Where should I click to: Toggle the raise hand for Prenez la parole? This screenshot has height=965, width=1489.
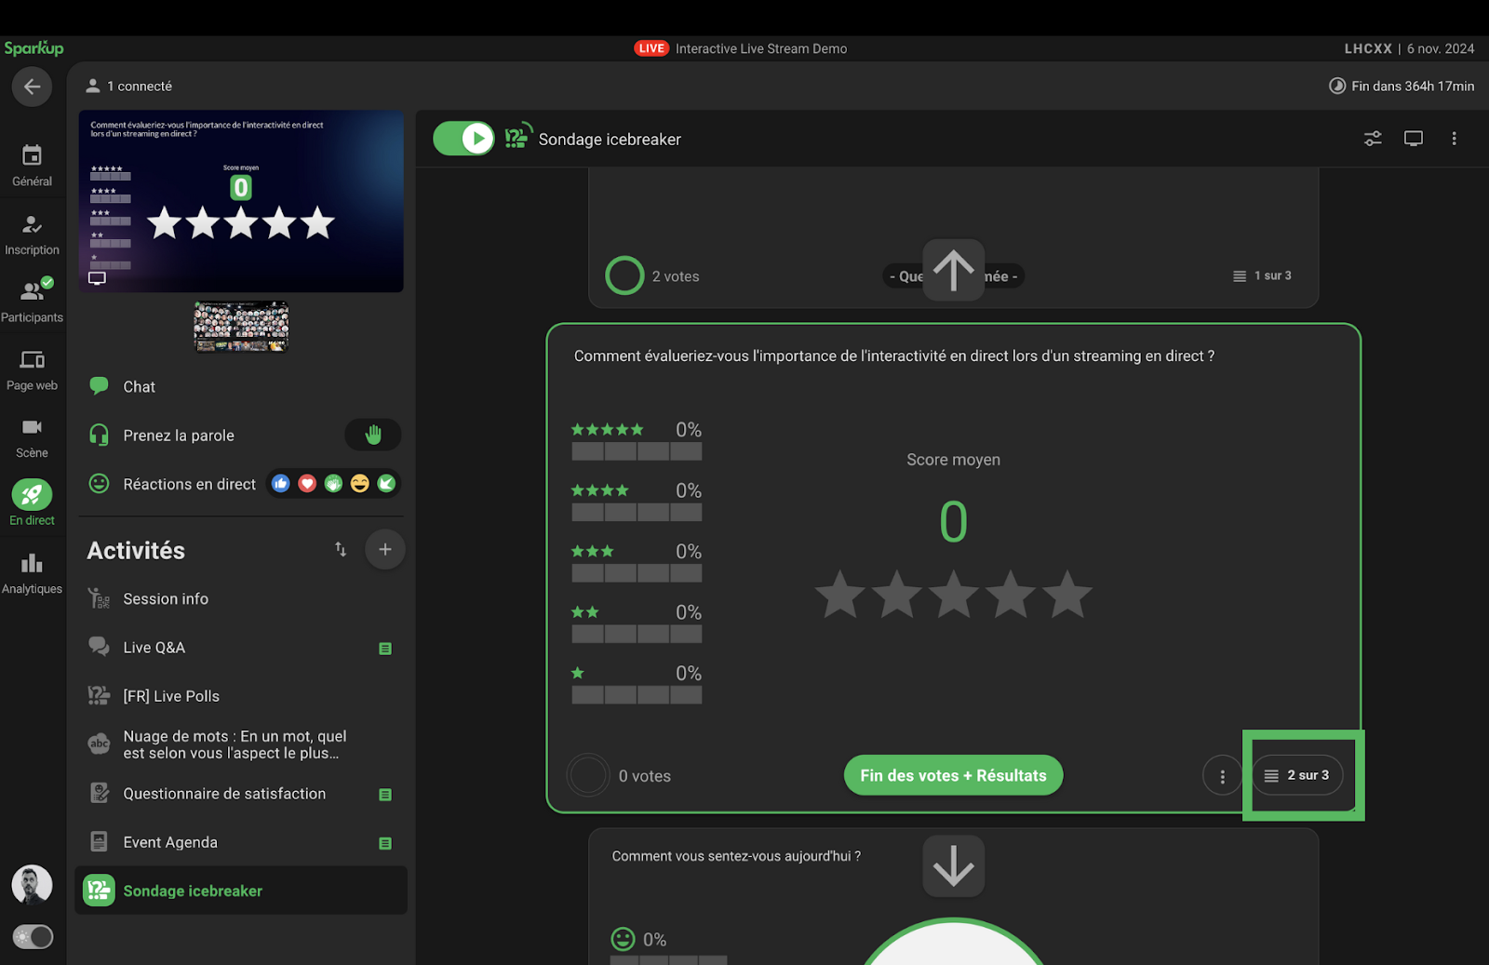(372, 435)
